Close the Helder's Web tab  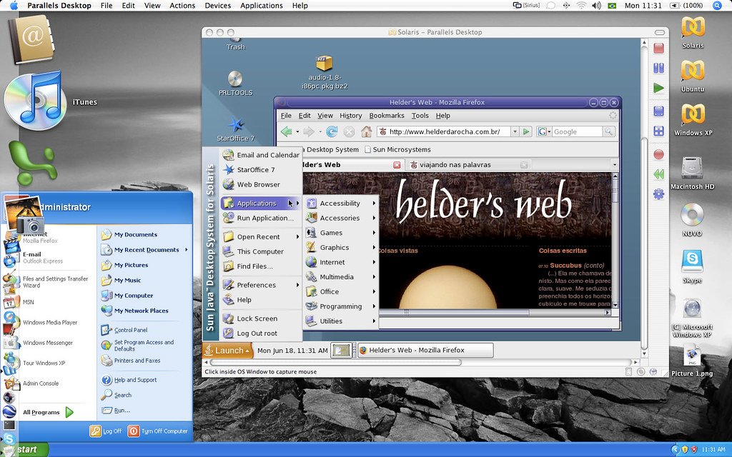pyautogui.click(x=397, y=165)
